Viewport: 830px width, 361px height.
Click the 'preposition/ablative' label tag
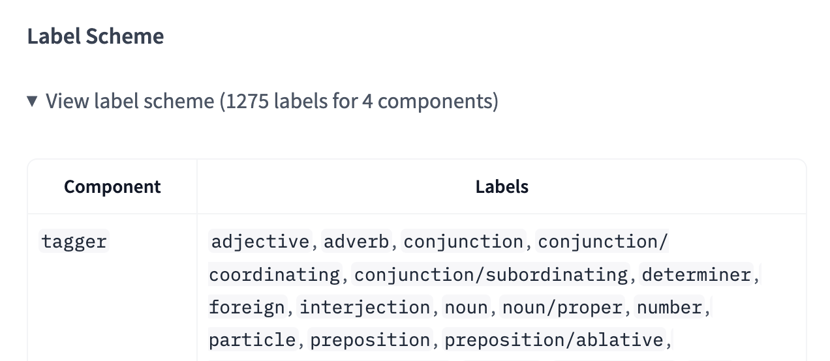[x=554, y=339]
